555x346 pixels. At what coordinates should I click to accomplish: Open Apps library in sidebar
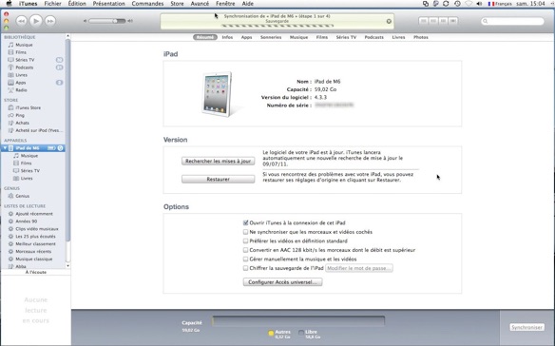[x=21, y=83]
